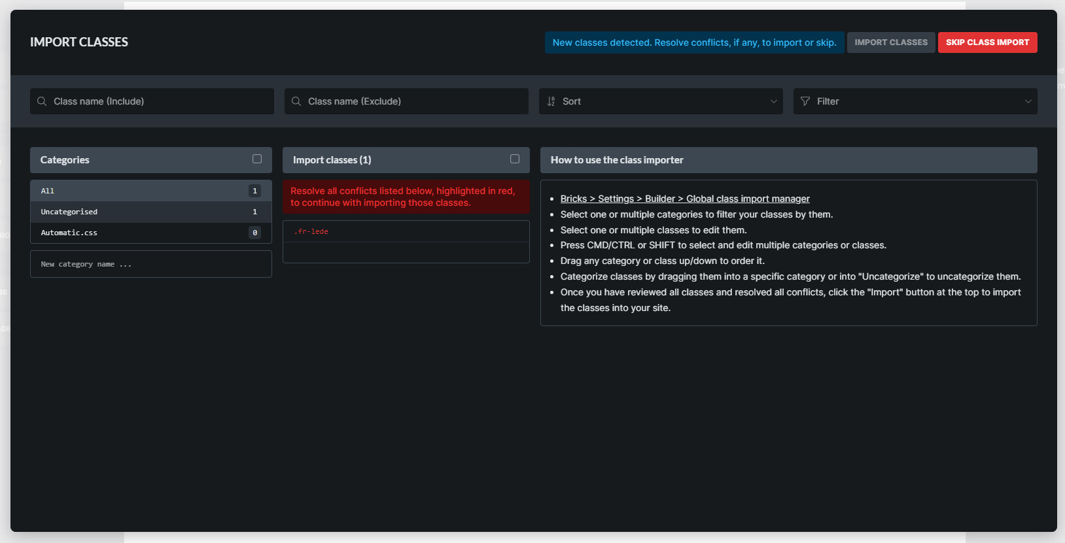1065x543 pixels.
Task: Expand Sort using its chevron arrow
Action: point(773,101)
